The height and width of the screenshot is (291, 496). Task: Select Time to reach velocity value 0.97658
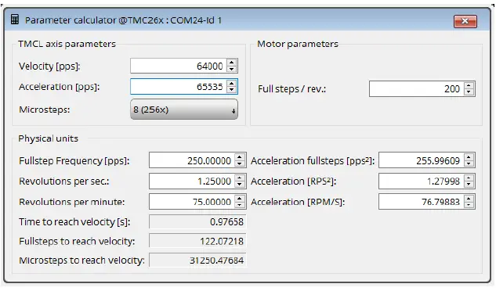[x=197, y=221]
